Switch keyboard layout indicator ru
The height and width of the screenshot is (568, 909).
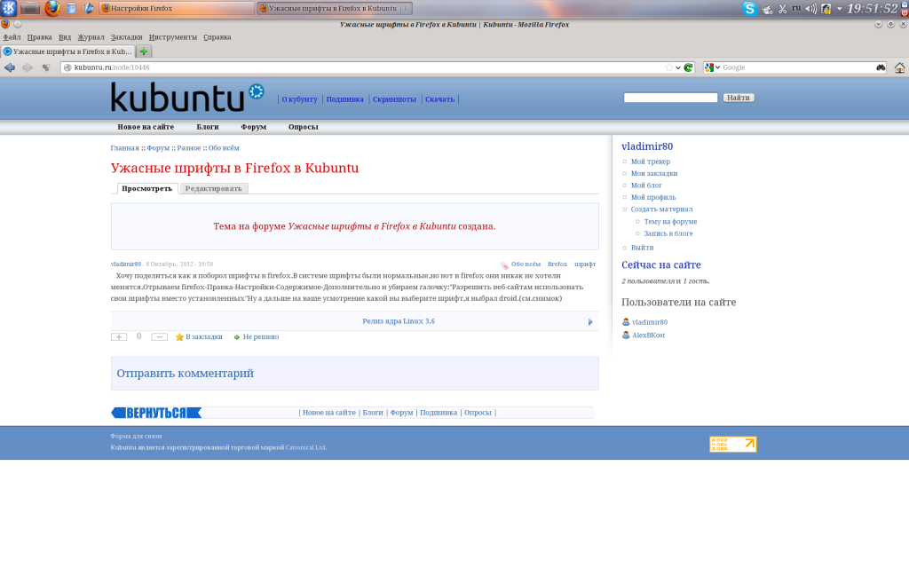[796, 8]
